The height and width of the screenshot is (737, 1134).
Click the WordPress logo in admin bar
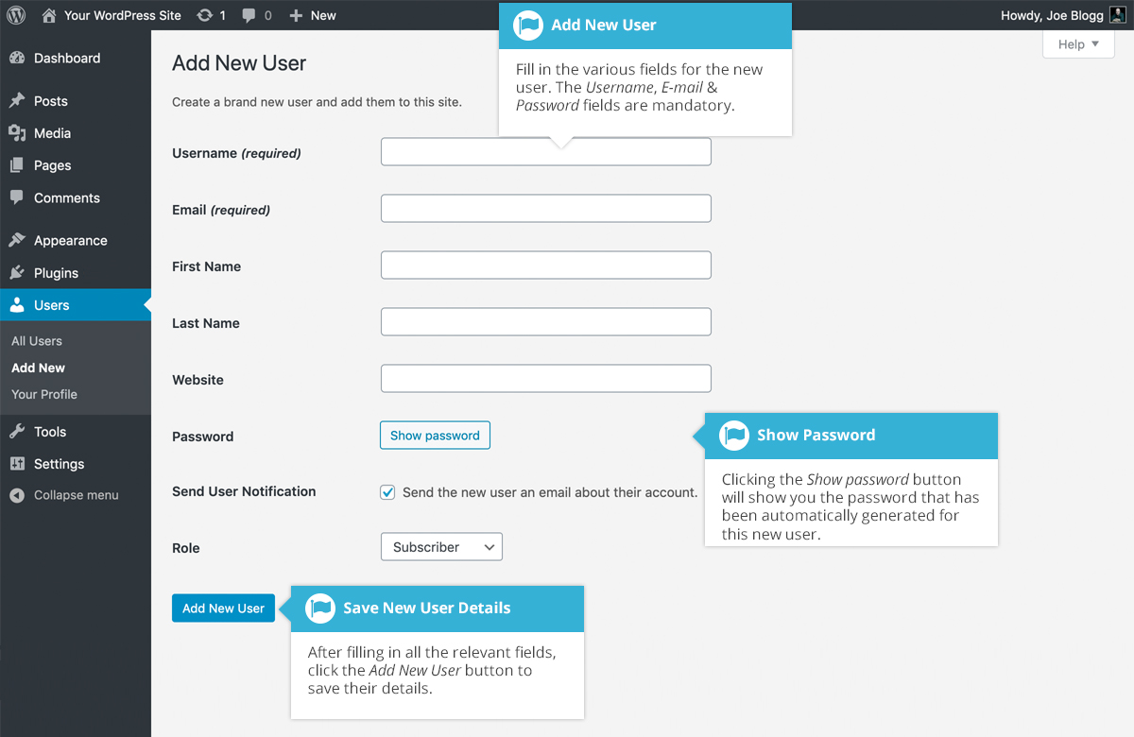coord(17,15)
